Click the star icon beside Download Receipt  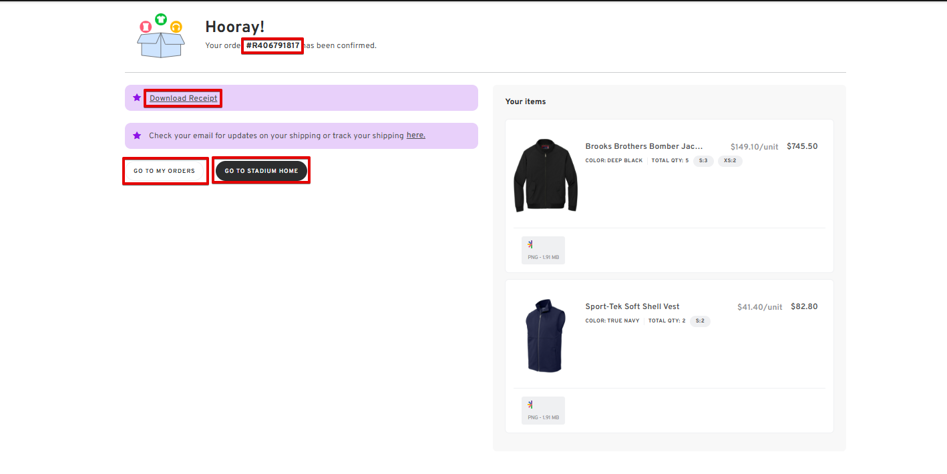[x=137, y=98]
